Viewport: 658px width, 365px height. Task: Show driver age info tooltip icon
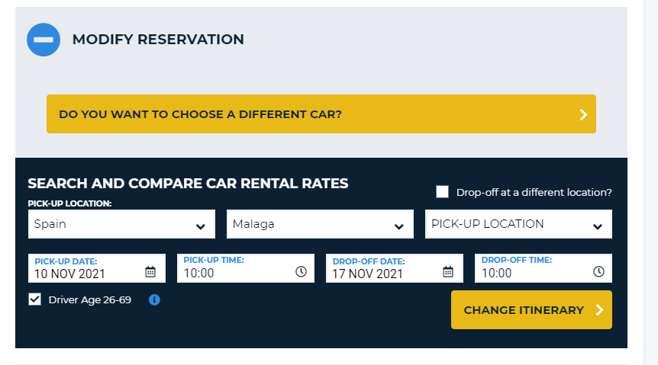154,300
